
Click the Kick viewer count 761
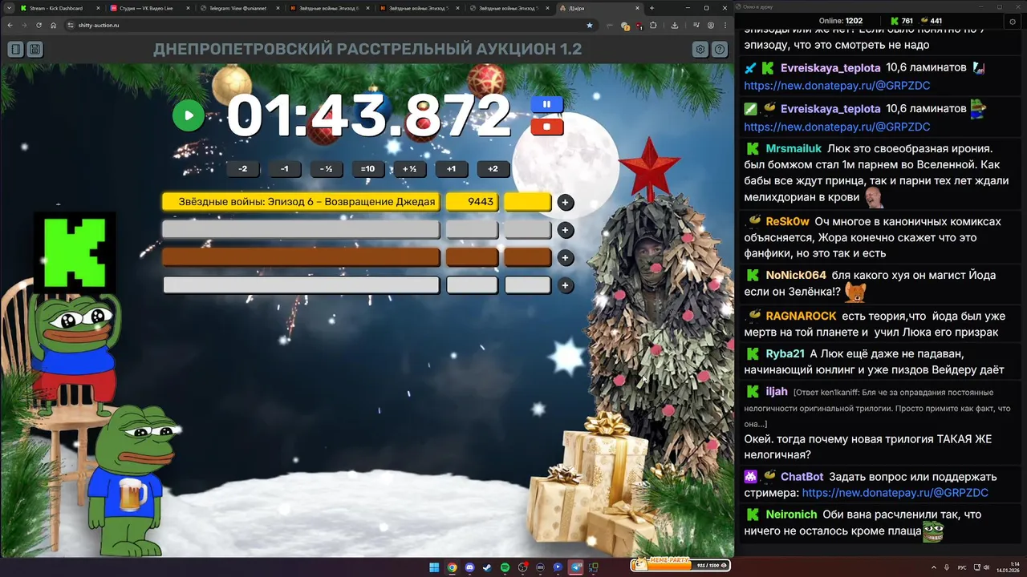pos(902,20)
